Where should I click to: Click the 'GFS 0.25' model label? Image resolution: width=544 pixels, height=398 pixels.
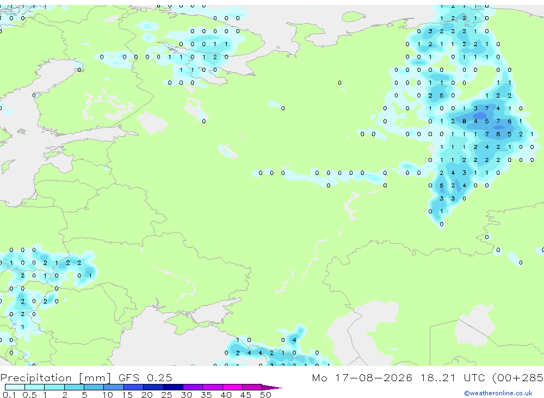[x=145, y=377]
